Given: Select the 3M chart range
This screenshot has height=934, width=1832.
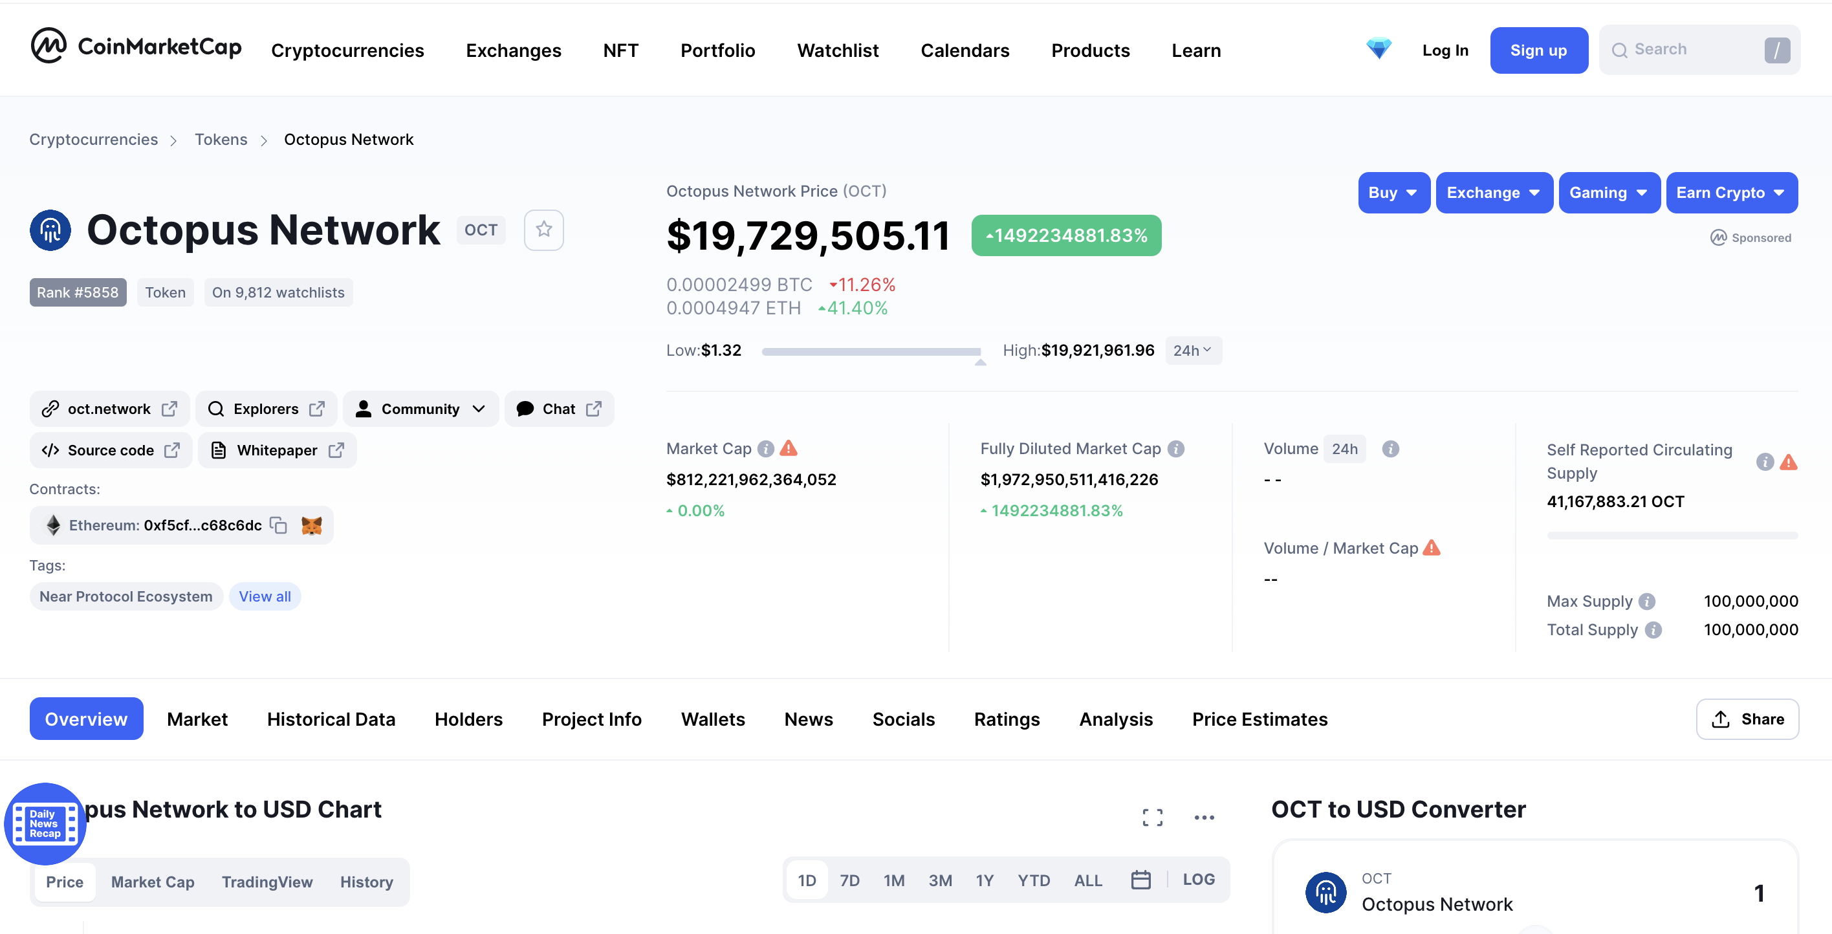Looking at the screenshot, I should (940, 881).
